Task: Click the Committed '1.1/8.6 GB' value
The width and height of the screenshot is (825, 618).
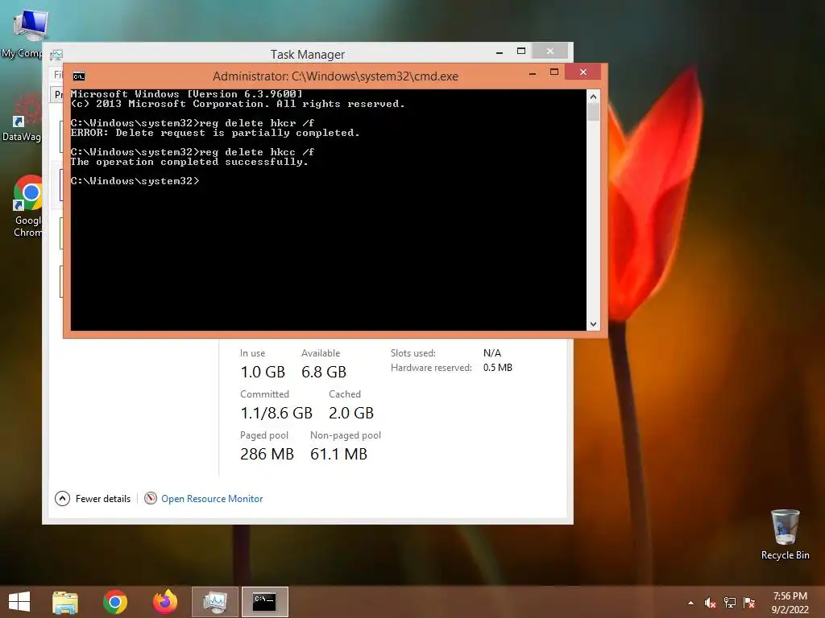Action: [x=276, y=413]
